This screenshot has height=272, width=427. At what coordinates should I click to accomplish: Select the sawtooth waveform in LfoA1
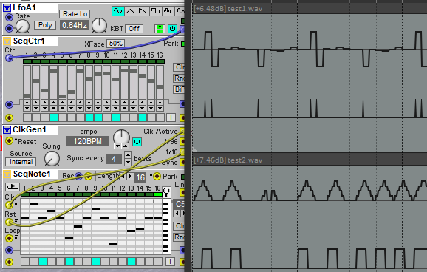(143, 11)
